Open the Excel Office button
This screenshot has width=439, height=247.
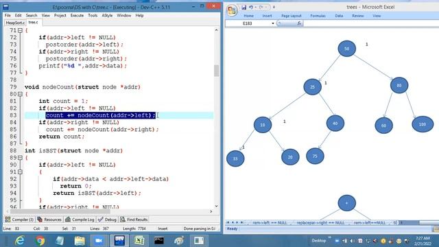[232, 11]
